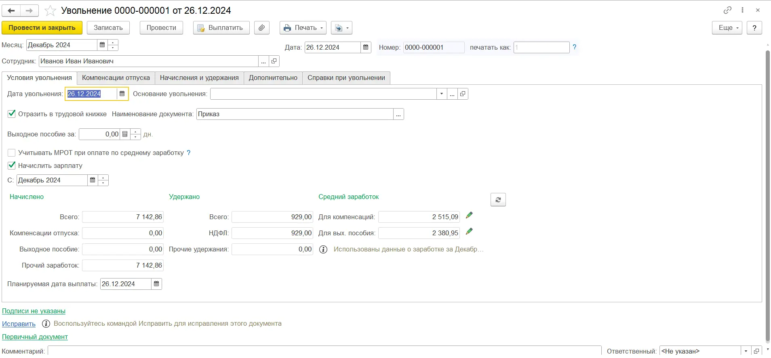Navigate back with left arrow
Viewport: 771px width, 358px height.
pyautogui.click(x=11, y=10)
